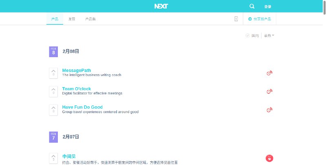Open the MessagePath product title link
This screenshot has height=165, width=326.
77,70
